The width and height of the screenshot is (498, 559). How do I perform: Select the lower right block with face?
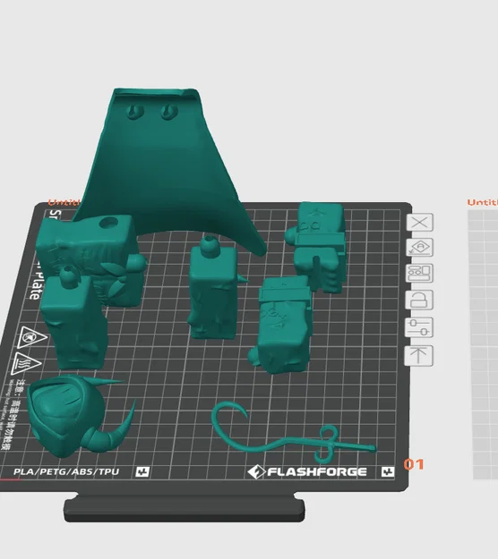pos(282,325)
